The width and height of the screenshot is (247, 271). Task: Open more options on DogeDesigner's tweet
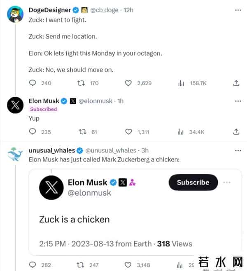tap(238, 9)
